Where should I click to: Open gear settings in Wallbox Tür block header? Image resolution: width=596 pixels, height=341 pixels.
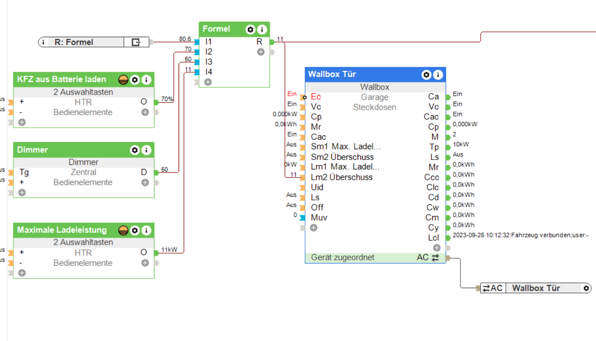pos(426,75)
